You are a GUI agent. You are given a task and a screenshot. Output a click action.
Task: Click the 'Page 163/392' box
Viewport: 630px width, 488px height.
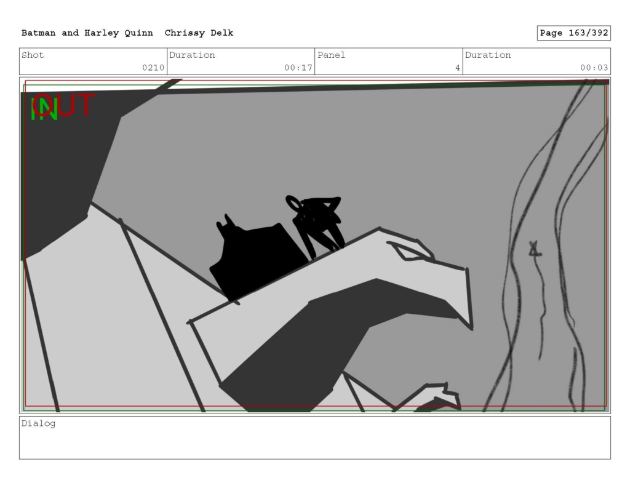pos(574,33)
